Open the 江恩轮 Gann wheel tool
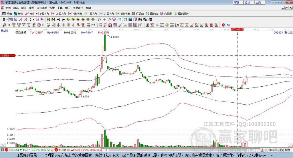This screenshot has height=158, width=293. click(138, 14)
